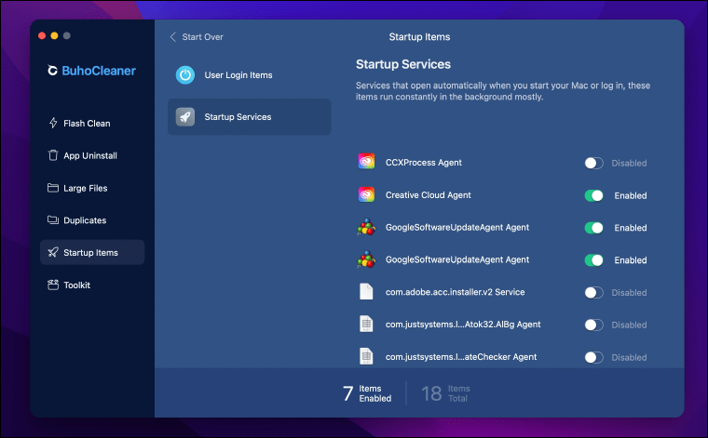This screenshot has width=708, height=438.
Task: Open Flash Clean in the sidebar
Action: 92,123
